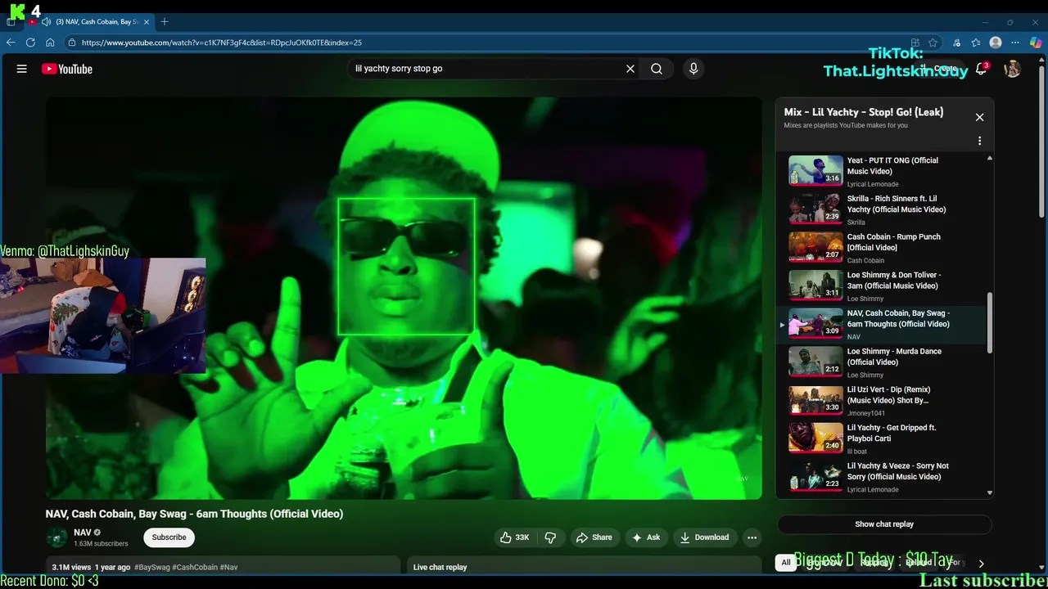Image resolution: width=1048 pixels, height=589 pixels.
Task: Open the Ask button
Action: click(x=645, y=537)
